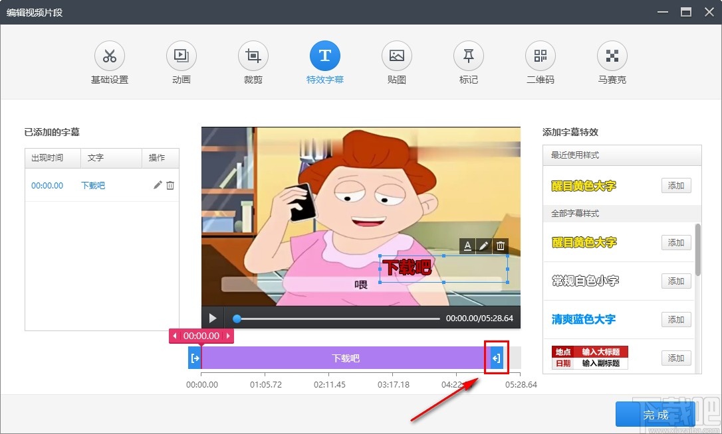Click the 下载吧 subtitle text on video

[407, 267]
